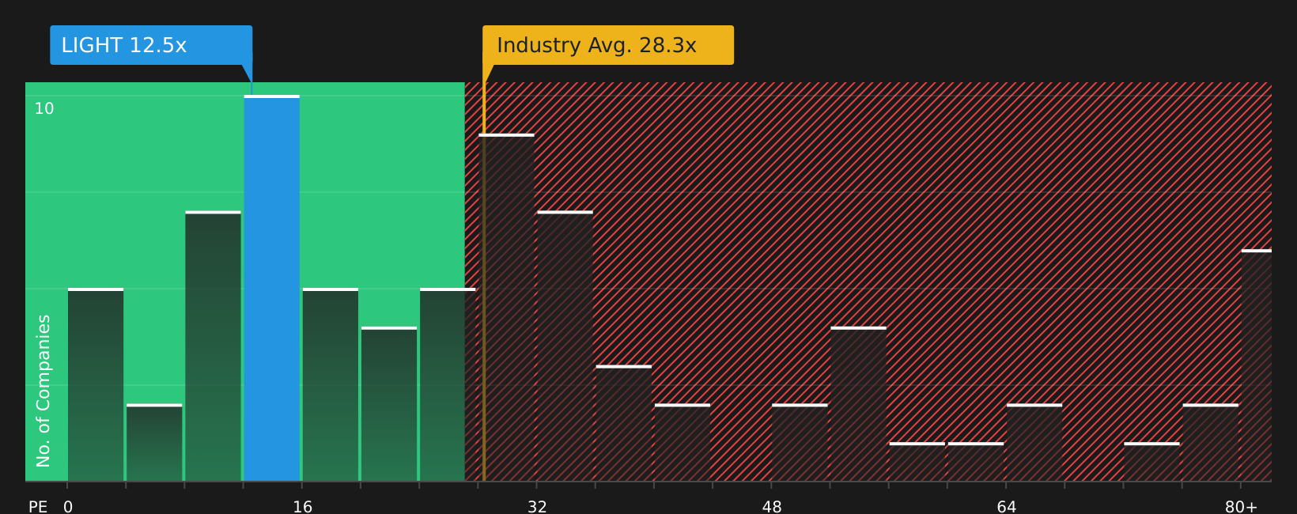This screenshot has width=1297, height=514.
Task: Click the Industry Avg. 28.3x label
Action: point(608,45)
